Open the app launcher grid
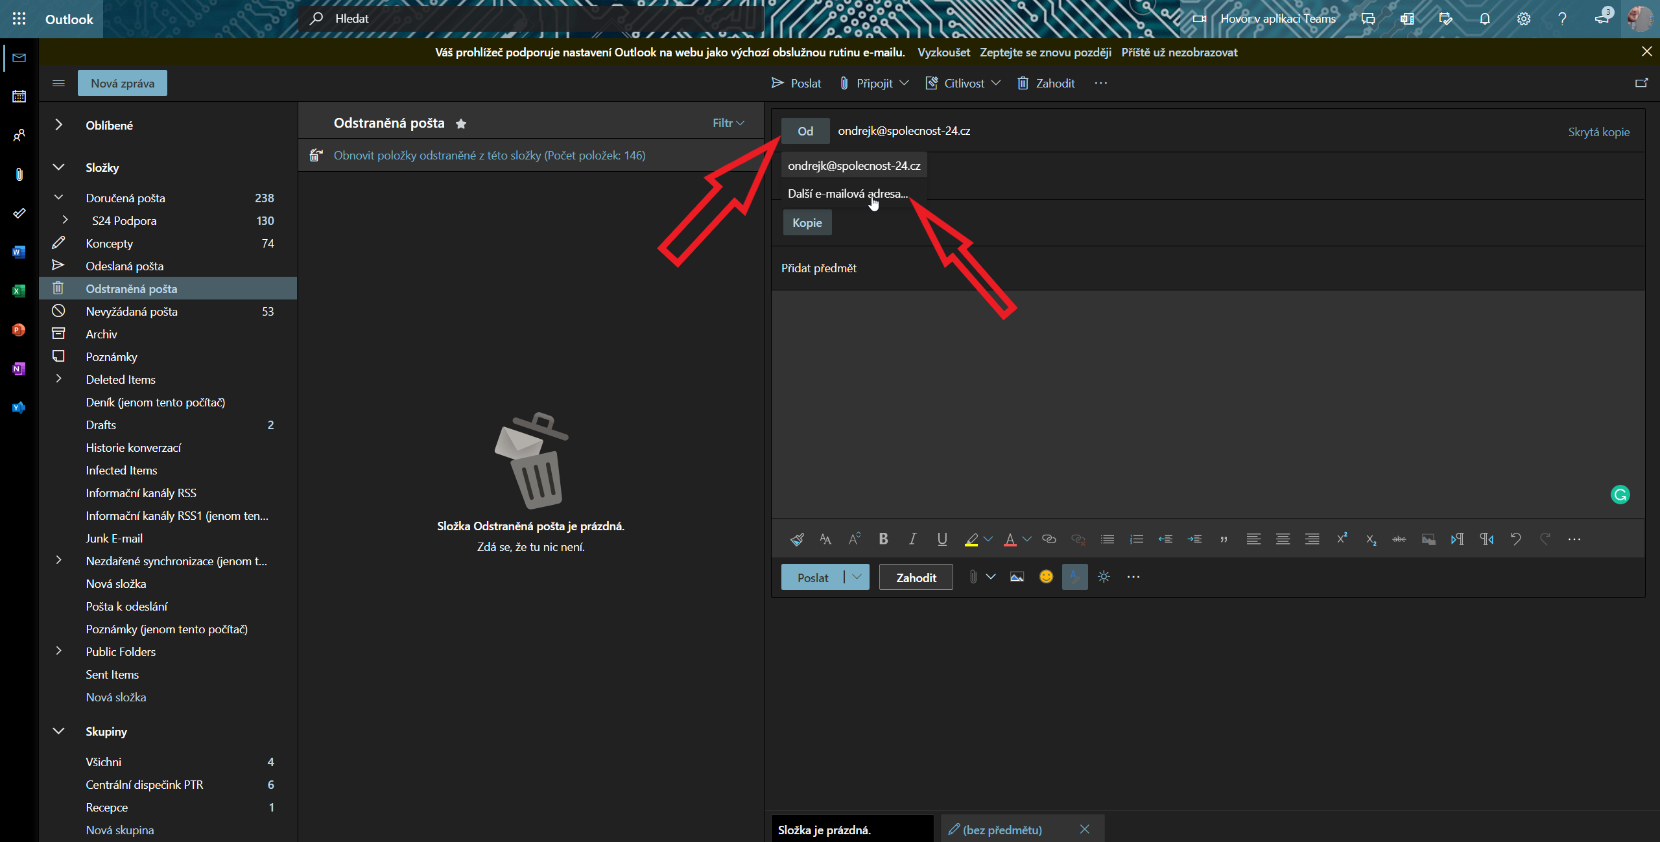Viewport: 1660px width, 842px height. (19, 19)
